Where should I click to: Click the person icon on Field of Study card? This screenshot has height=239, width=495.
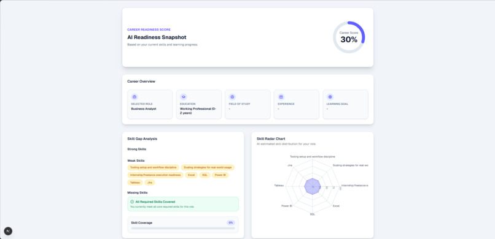(232, 97)
